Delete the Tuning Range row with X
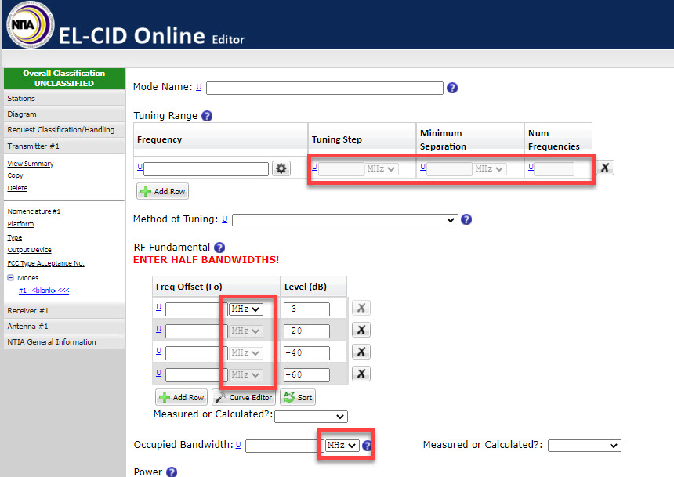 coord(605,168)
